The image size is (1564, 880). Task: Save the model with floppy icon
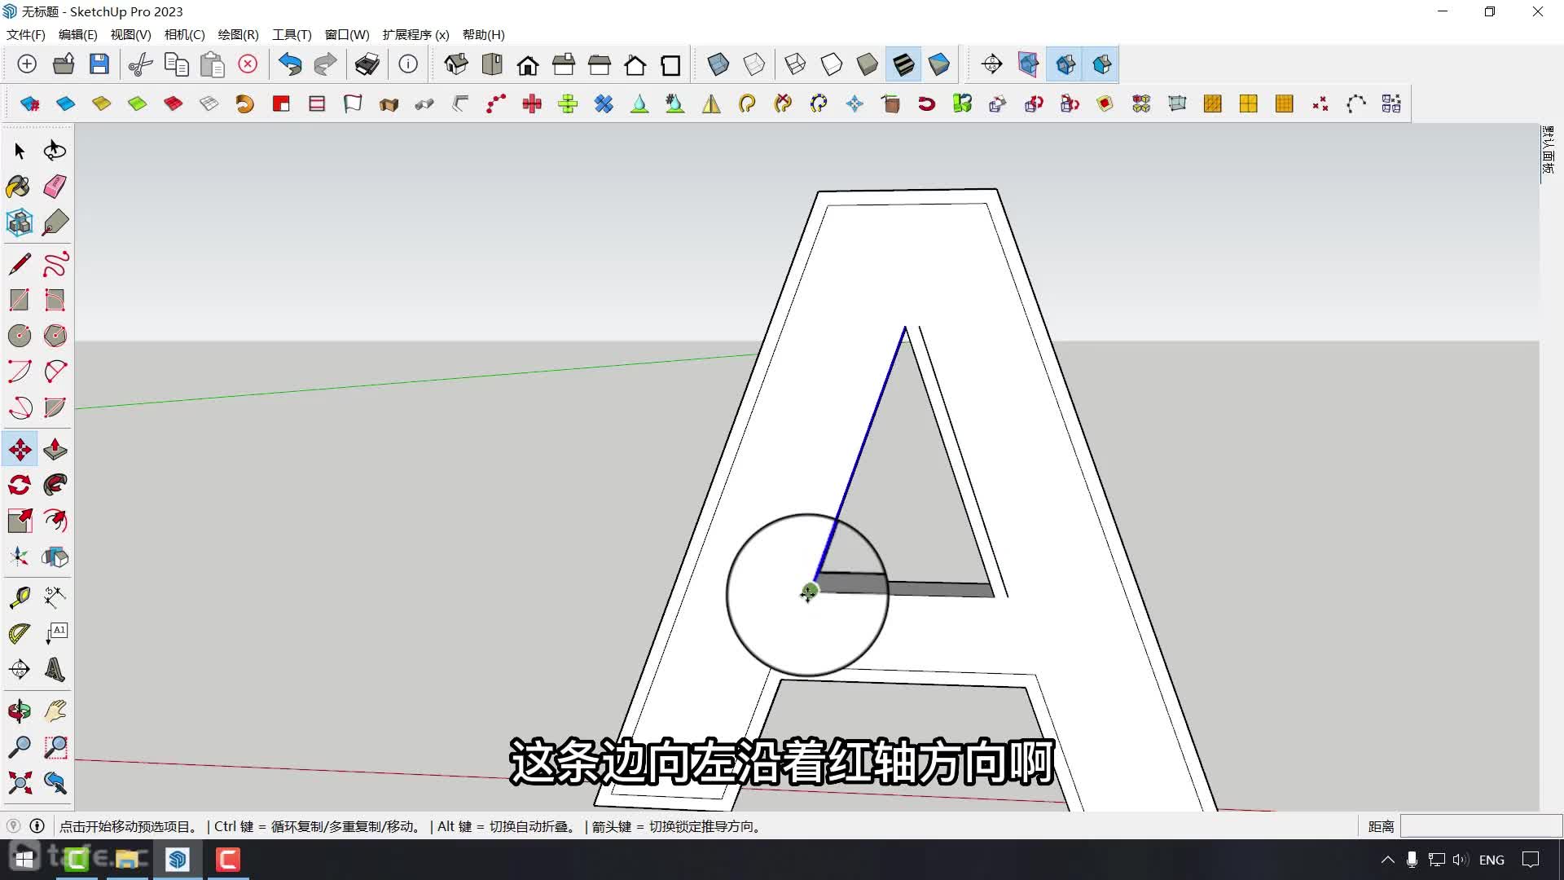click(x=99, y=64)
